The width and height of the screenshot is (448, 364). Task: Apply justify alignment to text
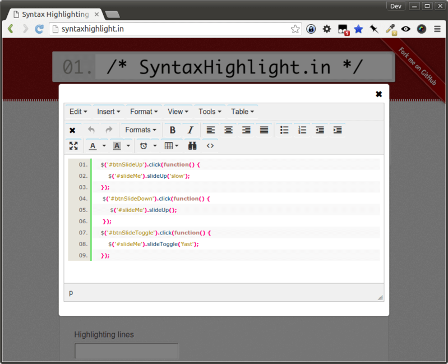tap(264, 130)
